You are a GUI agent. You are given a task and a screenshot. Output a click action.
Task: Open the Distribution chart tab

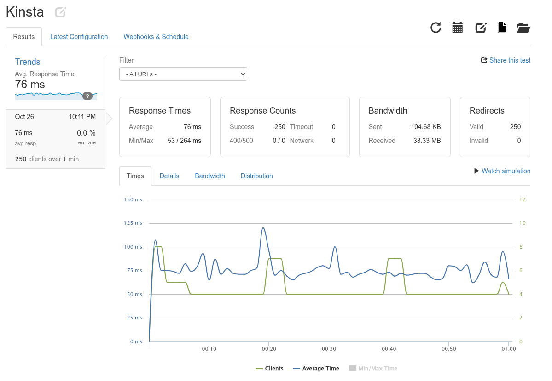[x=256, y=176]
